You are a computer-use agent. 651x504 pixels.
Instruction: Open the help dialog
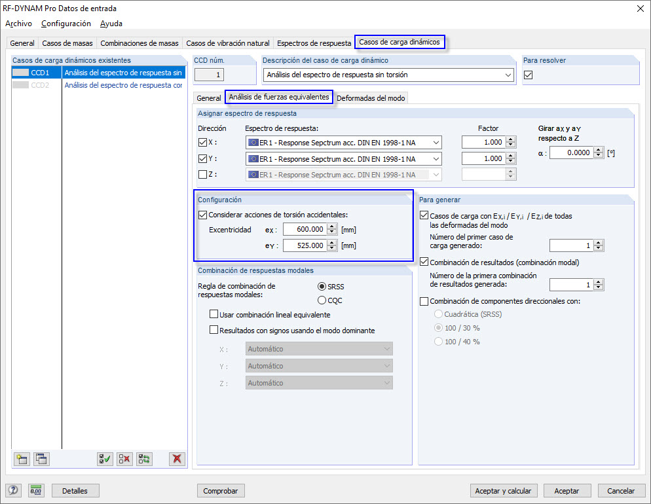12,490
